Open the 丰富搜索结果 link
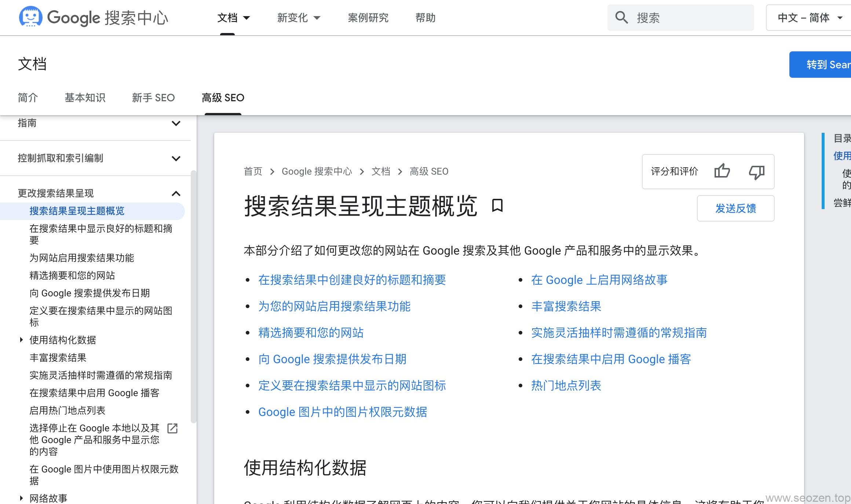851x504 pixels. (x=566, y=307)
